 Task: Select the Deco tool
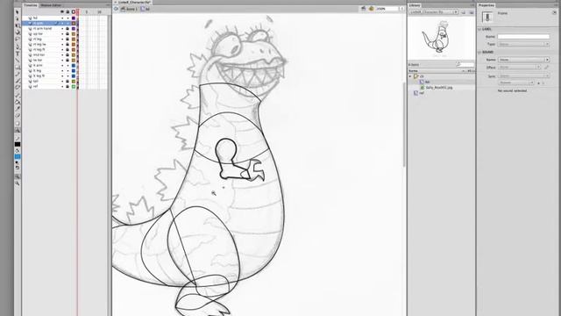[18, 88]
